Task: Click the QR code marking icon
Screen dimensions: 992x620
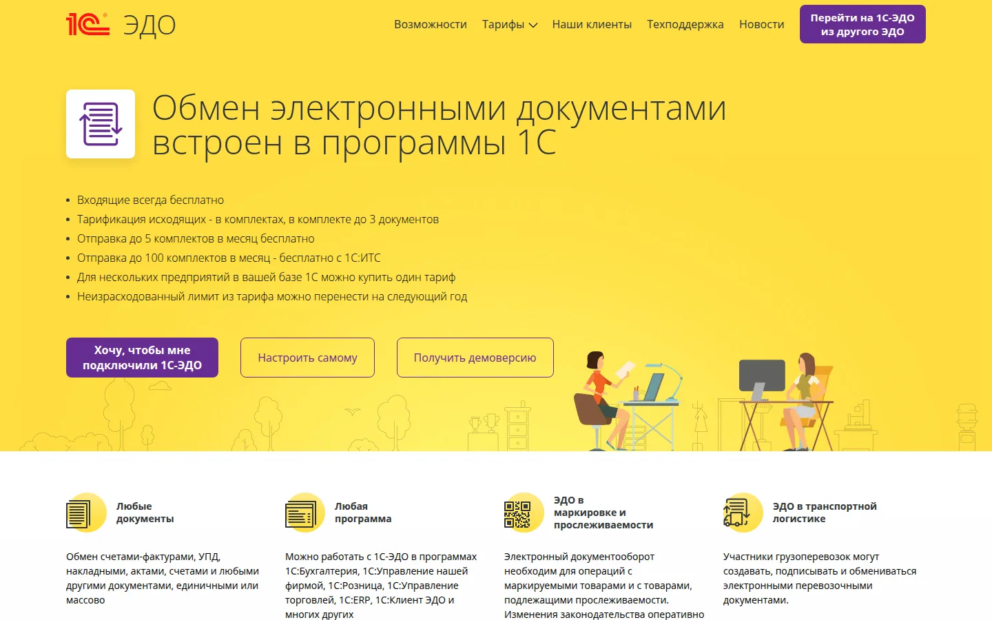Action: pyautogui.click(x=524, y=513)
